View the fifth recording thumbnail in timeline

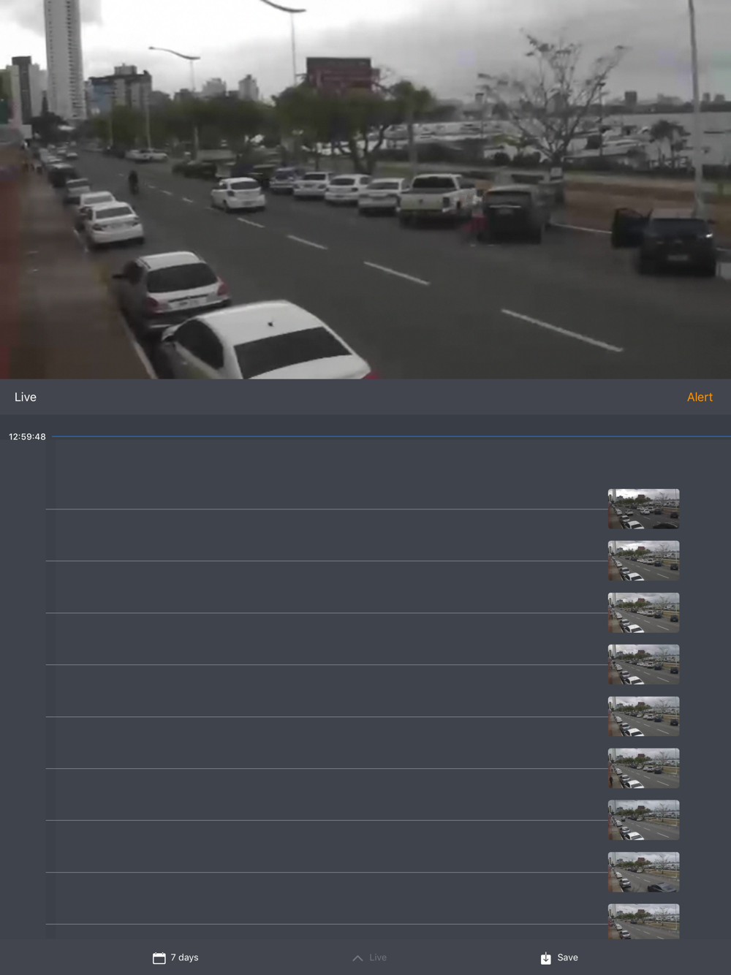point(643,716)
